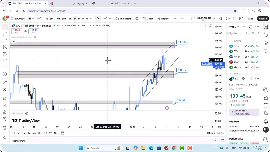
Task: Click the trash Remove objects icon
Action: coord(5,128)
